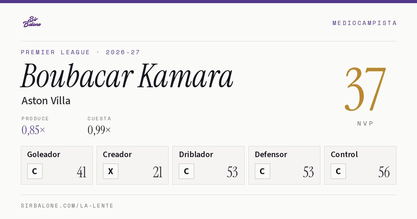Image resolution: width=417 pixels, height=219 pixels.
Task: Click the Defensor card title
Action: pyautogui.click(x=271, y=154)
